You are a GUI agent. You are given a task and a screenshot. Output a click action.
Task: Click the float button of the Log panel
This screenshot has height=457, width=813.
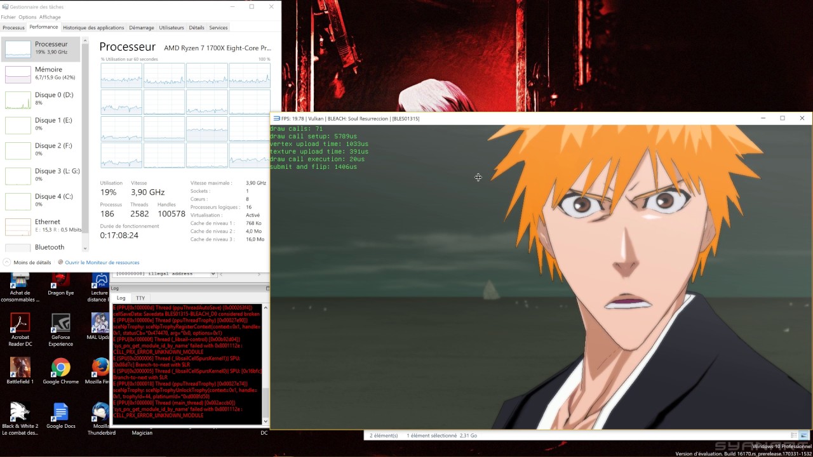pos(267,288)
